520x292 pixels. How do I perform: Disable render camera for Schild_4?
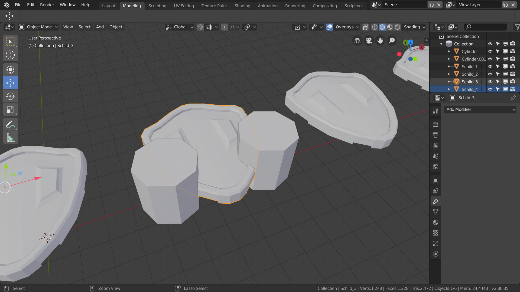click(513, 89)
